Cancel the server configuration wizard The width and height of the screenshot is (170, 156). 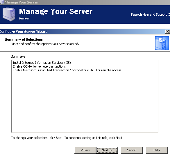pyautogui.click(x=132, y=150)
